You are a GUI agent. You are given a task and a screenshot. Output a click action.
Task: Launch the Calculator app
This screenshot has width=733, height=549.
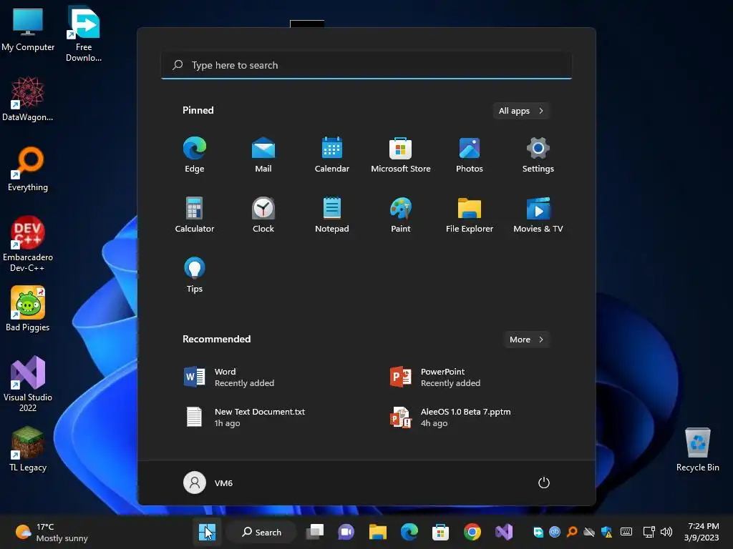195,214
